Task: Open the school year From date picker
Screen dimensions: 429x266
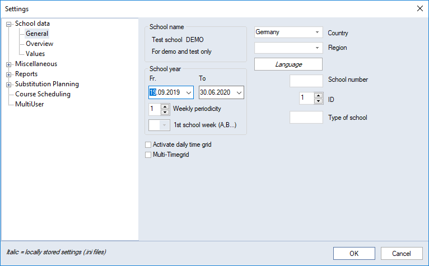Action: pyautogui.click(x=189, y=92)
